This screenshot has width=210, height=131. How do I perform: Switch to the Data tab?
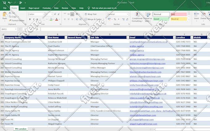click(x=56, y=8)
